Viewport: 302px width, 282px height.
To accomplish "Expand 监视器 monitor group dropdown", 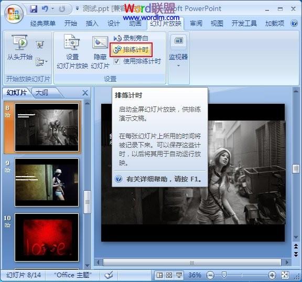I will click(x=178, y=66).
